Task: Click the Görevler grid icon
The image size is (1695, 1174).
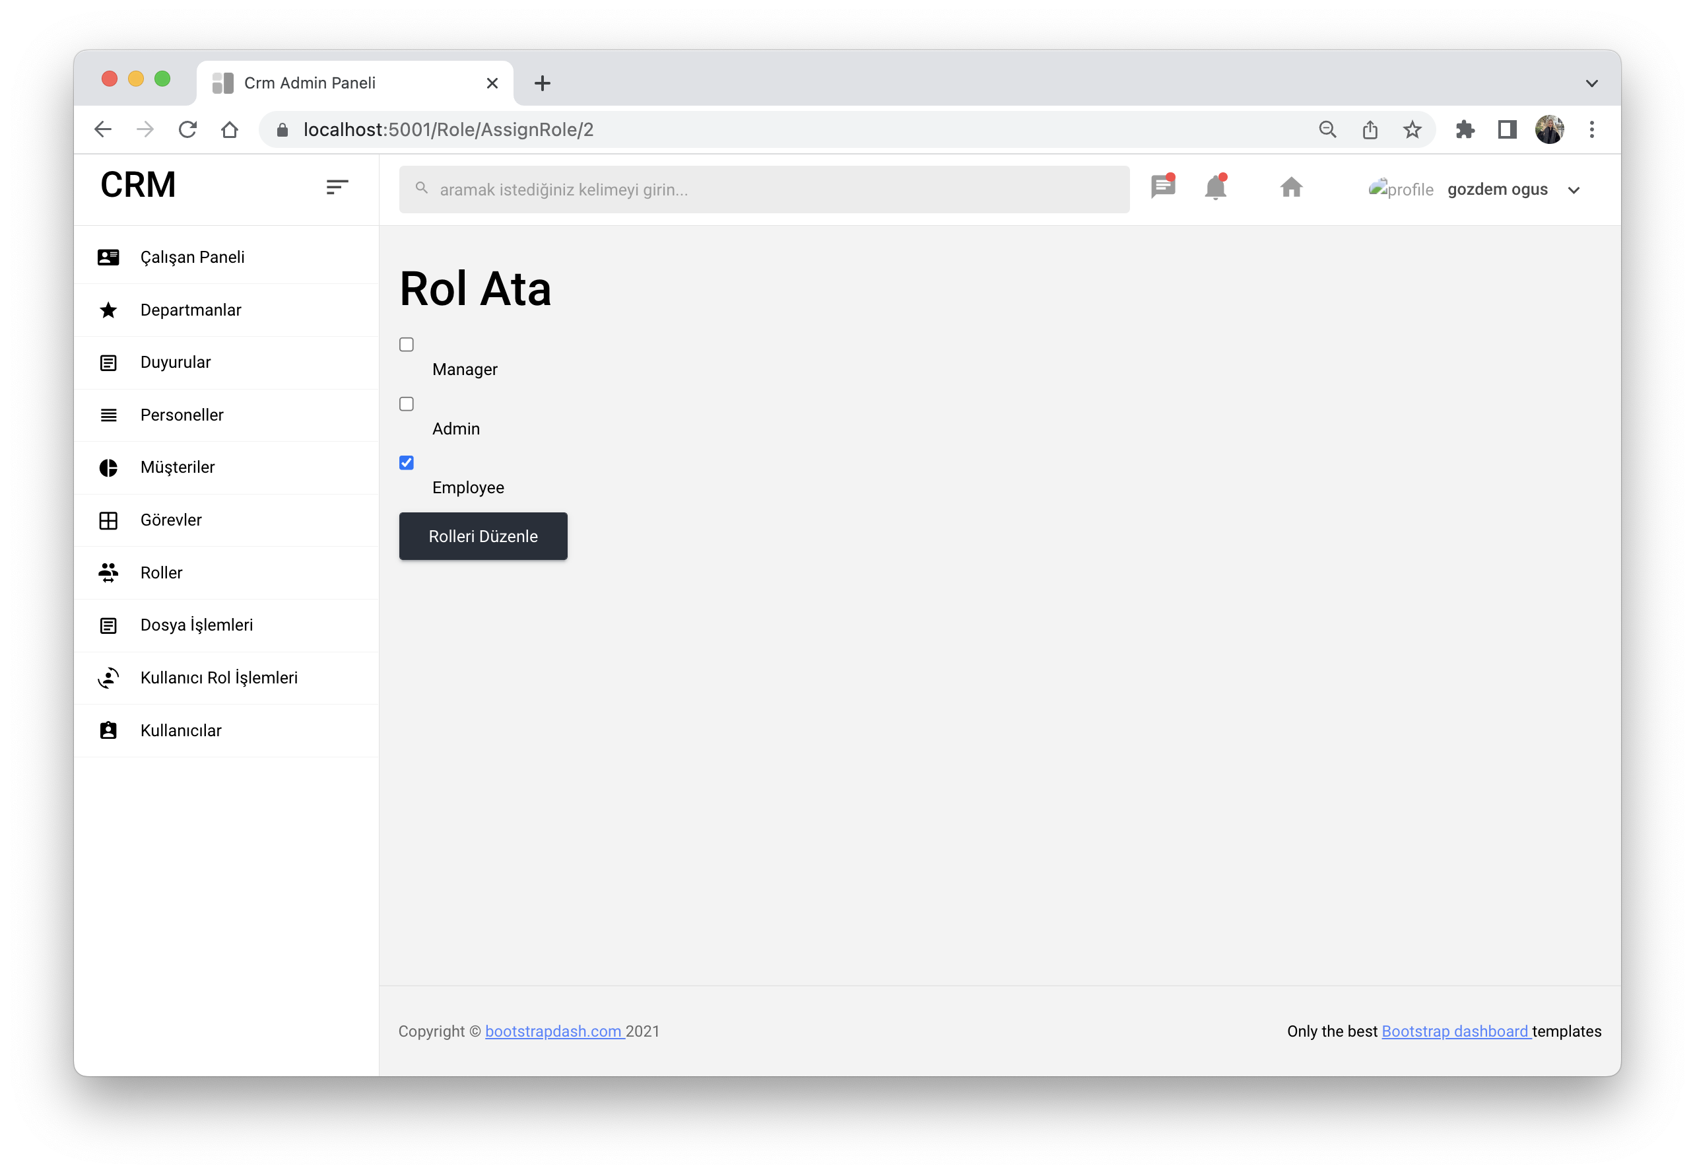Action: coord(108,520)
